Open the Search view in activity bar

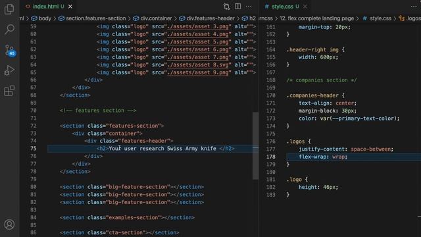[x=9, y=29]
